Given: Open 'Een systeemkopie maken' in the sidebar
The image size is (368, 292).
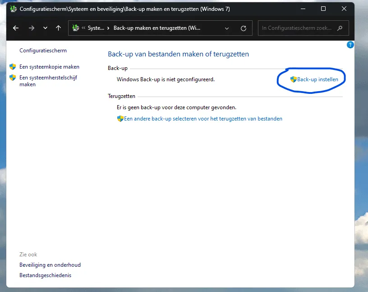Looking at the screenshot, I should coord(49,67).
